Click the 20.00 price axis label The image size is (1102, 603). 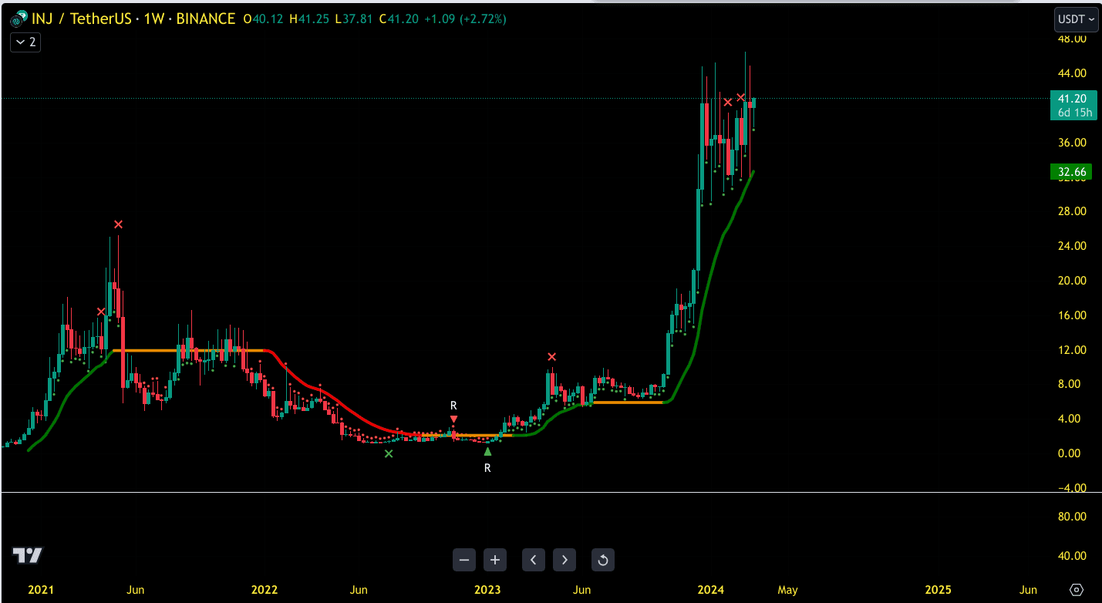click(1073, 281)
